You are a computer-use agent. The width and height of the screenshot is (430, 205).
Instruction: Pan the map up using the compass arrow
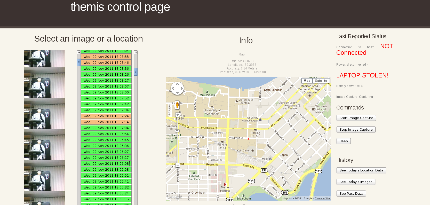coord(177,84)
